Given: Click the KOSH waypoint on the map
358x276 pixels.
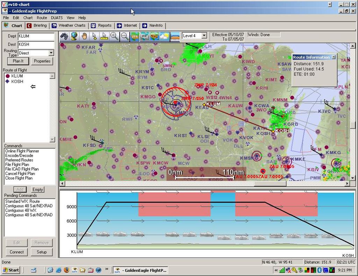Looking at the screenshot, I should tap(273, 132).
